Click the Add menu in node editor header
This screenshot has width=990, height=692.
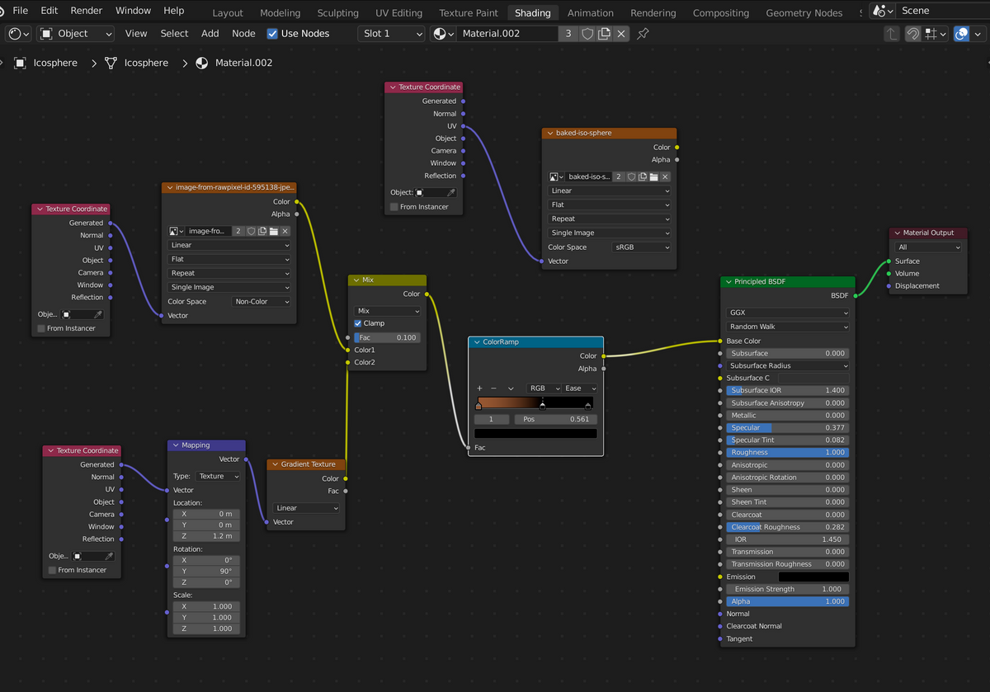pyautogui.click(x=210, y=34)
